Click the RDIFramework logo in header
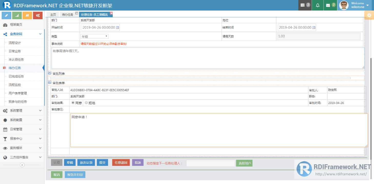This screenshot has height=184, width=374. point(7,5)
